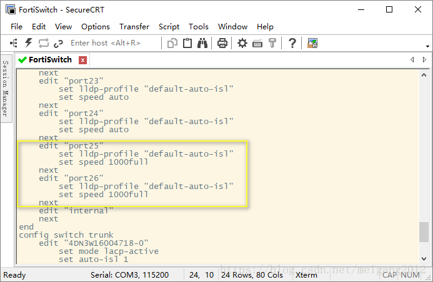
Task: Expand the Session Manager side panel
Action: tap(6, 89)
